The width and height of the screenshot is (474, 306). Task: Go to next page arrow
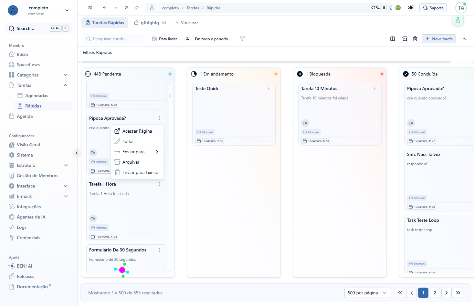[x=447, y=293]
